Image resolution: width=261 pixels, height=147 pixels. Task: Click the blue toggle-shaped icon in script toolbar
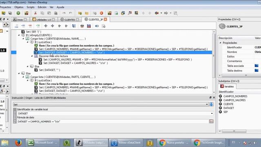[97, 26]
